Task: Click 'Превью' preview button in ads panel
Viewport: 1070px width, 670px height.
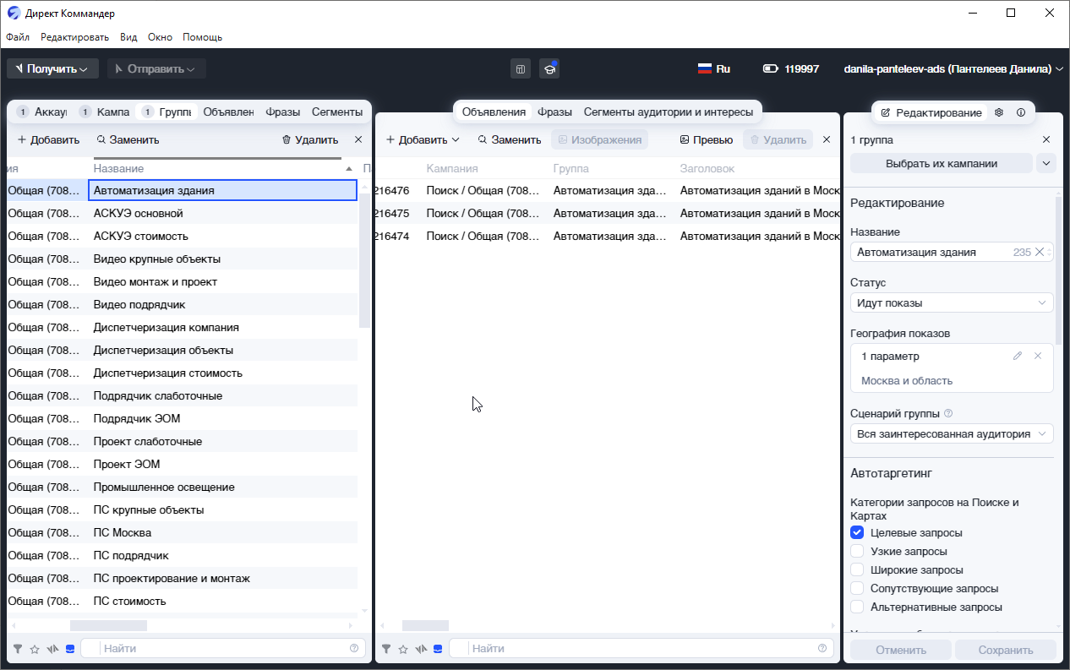Action: (x=706, y=139)
